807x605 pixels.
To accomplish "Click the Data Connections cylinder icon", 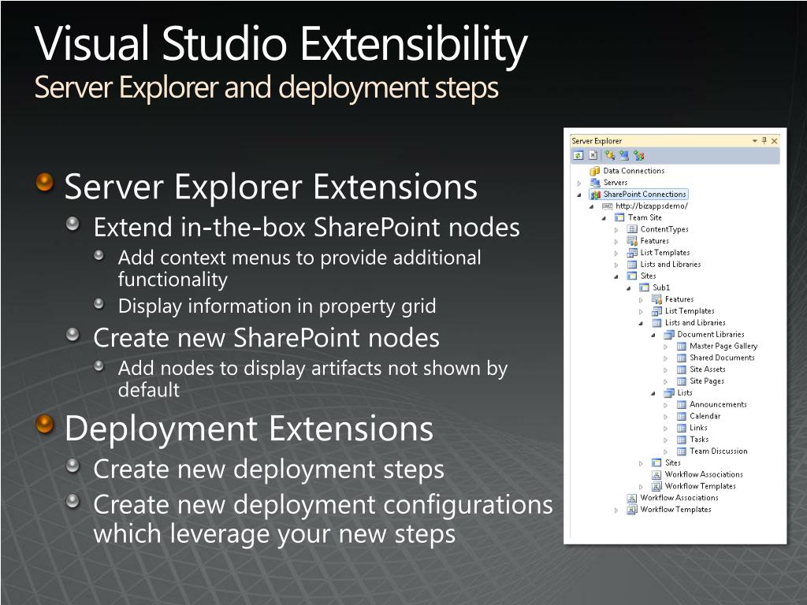I will coord(595,171).
